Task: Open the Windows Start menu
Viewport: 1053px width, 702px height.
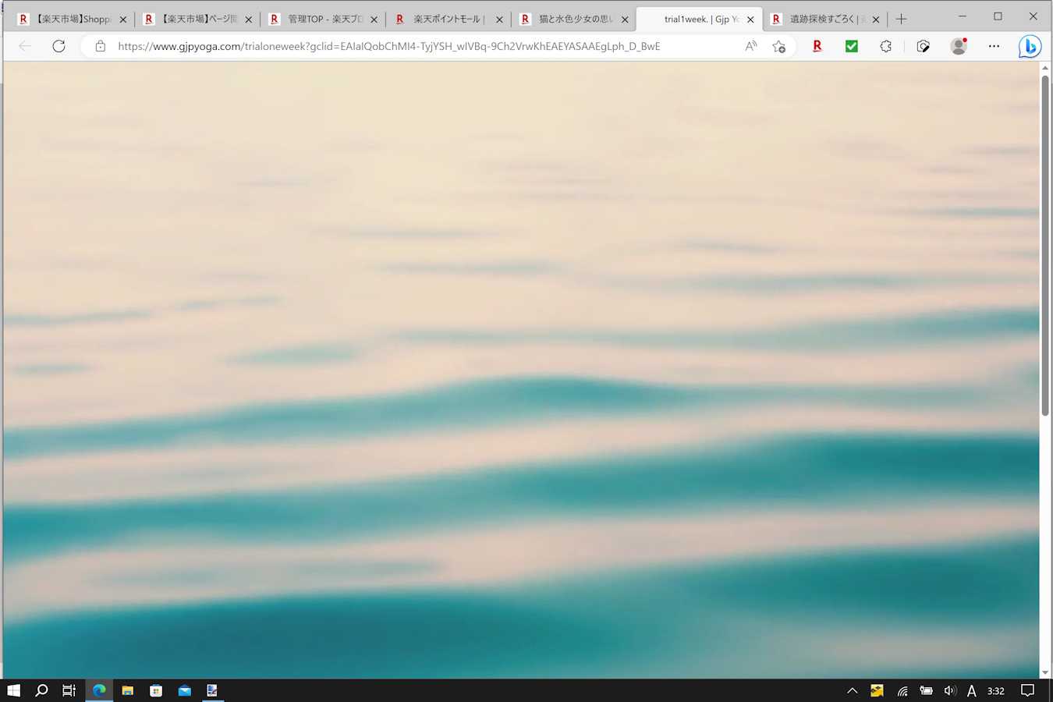Action: coord(13,690)
